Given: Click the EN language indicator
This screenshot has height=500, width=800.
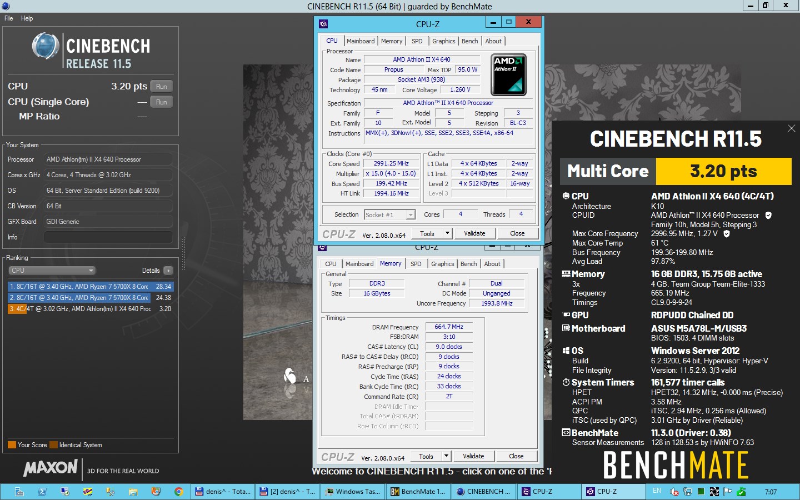Looking at the screenshot, I should [x=657, y=491].
